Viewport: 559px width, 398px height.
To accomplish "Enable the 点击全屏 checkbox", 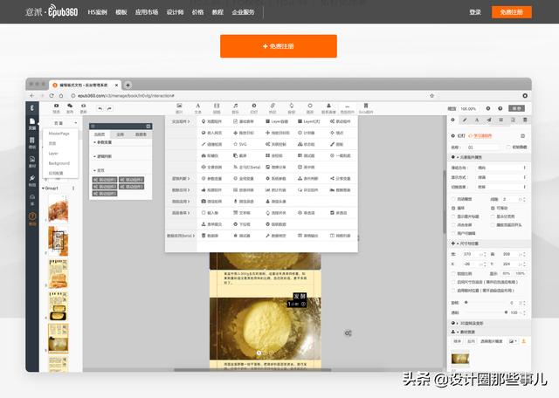I will tap(454, 225).
